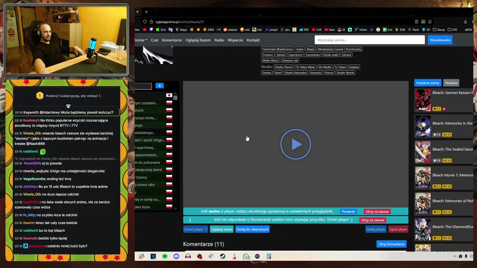Select episode ending with 'Quincy'

coord(154,177)
